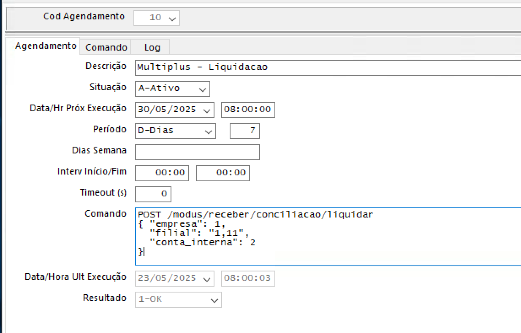
Task: Click the Interv Fim time field
Action: (x=223, y=173)
